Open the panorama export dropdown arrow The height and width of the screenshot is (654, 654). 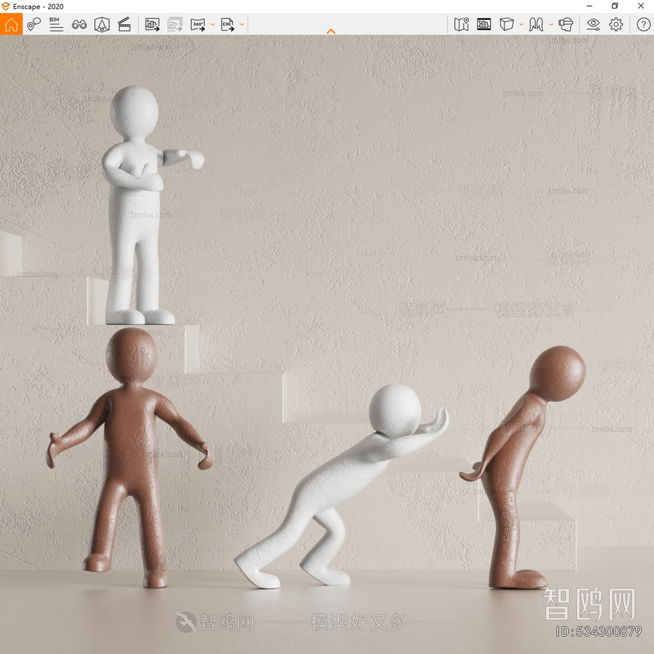point(212,25)
